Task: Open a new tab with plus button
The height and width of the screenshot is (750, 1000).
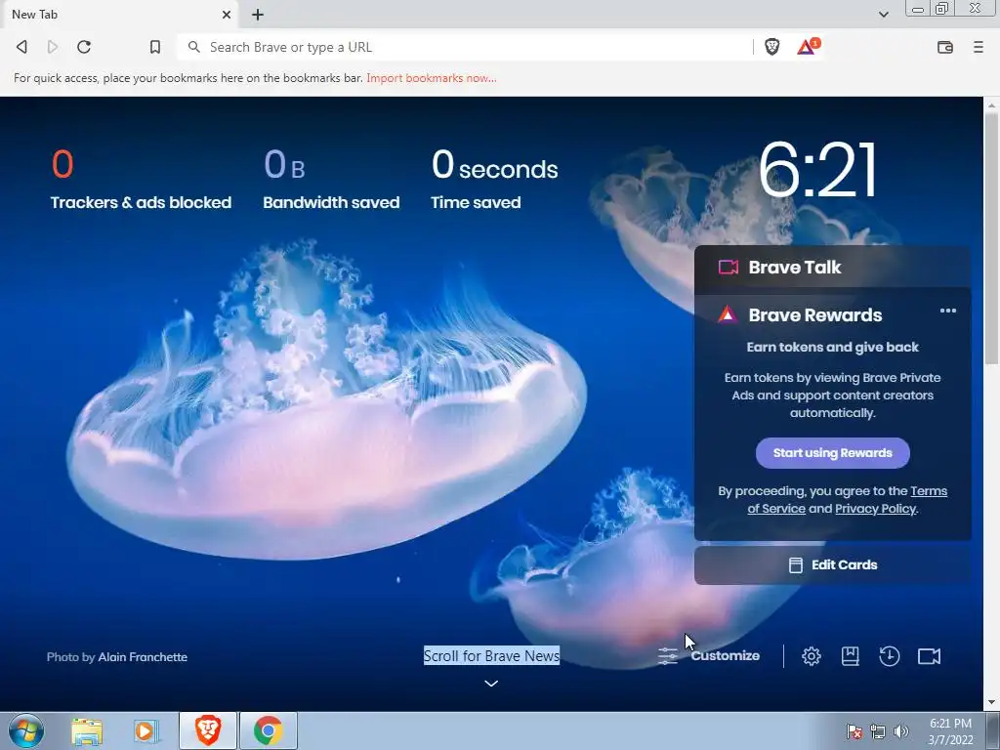Action: click(258, 15)
